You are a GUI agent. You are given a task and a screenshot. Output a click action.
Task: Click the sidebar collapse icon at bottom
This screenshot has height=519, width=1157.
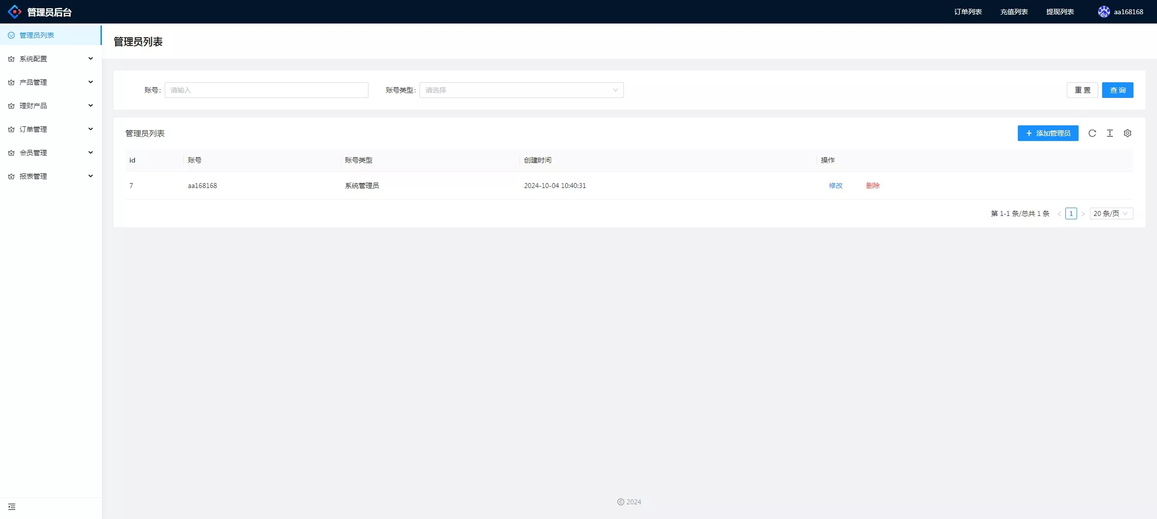coord(12,507)
